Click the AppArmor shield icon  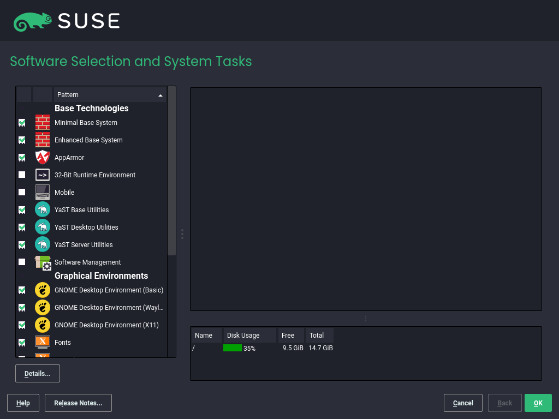coord(43,158)
